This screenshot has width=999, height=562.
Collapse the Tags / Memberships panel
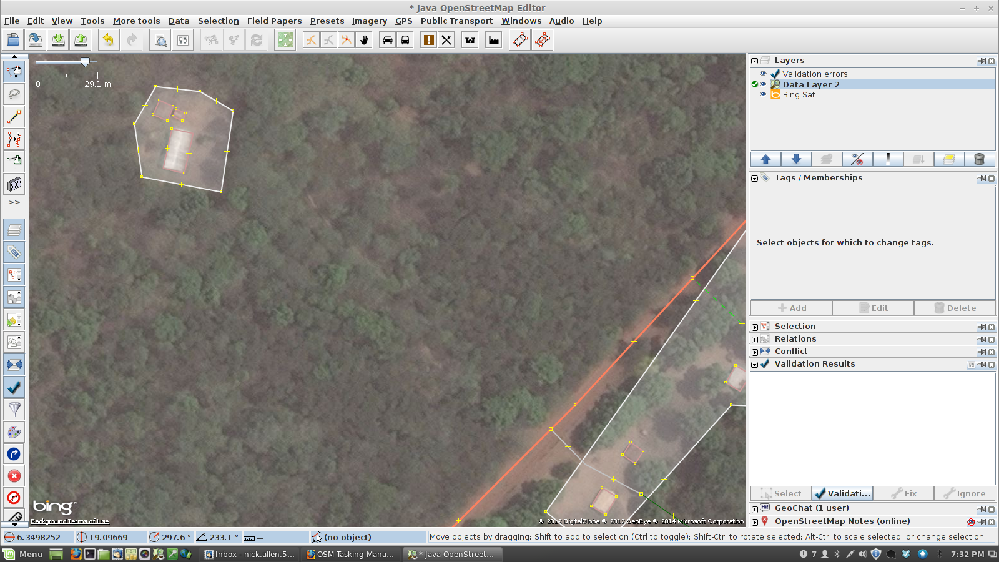[754, 179]
